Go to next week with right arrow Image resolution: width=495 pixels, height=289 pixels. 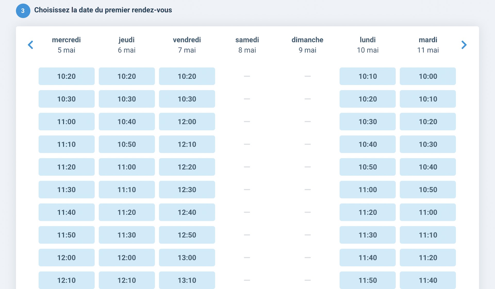(x=464, y=45)
